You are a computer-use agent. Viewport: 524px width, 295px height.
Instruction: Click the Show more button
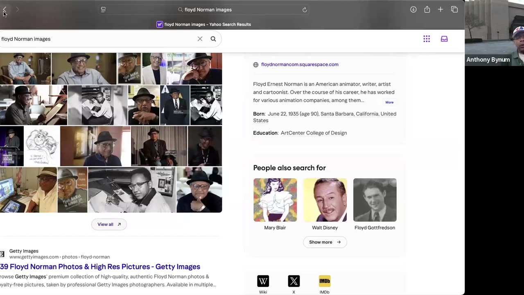[325, 242]
